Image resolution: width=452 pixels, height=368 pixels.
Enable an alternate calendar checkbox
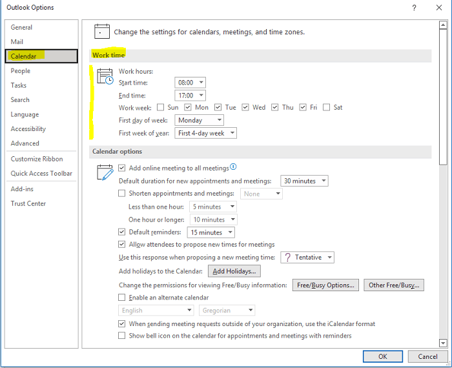coord(122,298)
